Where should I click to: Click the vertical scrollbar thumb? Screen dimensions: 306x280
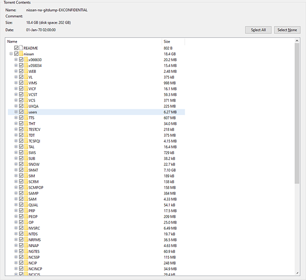[x=297, y=114]
